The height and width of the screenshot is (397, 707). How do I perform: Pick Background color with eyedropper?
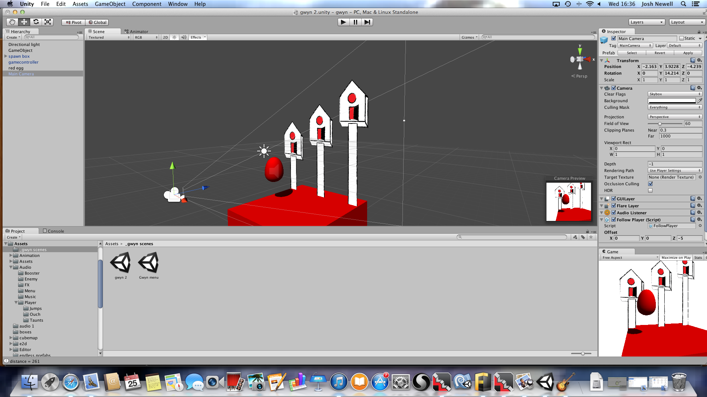[700, 101]
